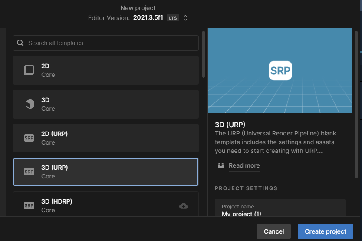Click the 3D template cube icon
Image resolution: width=362 pixels, height=241 pixels.
pos(29,104)
